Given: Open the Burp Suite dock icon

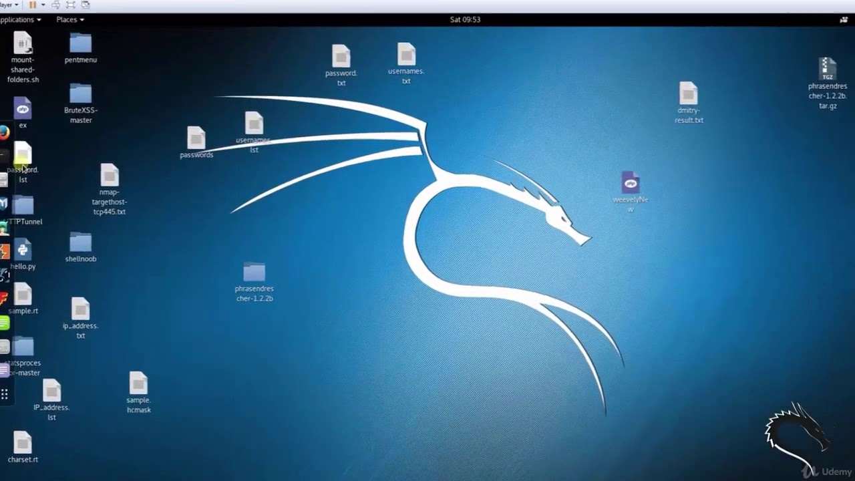Looking at the screenshot, I should (x=4, y=251).
